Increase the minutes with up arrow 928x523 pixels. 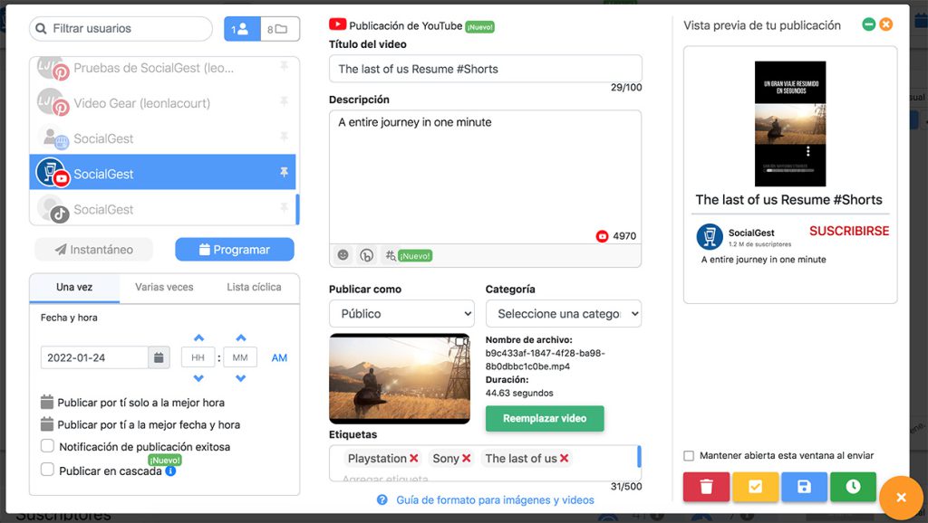click(240, 338)
